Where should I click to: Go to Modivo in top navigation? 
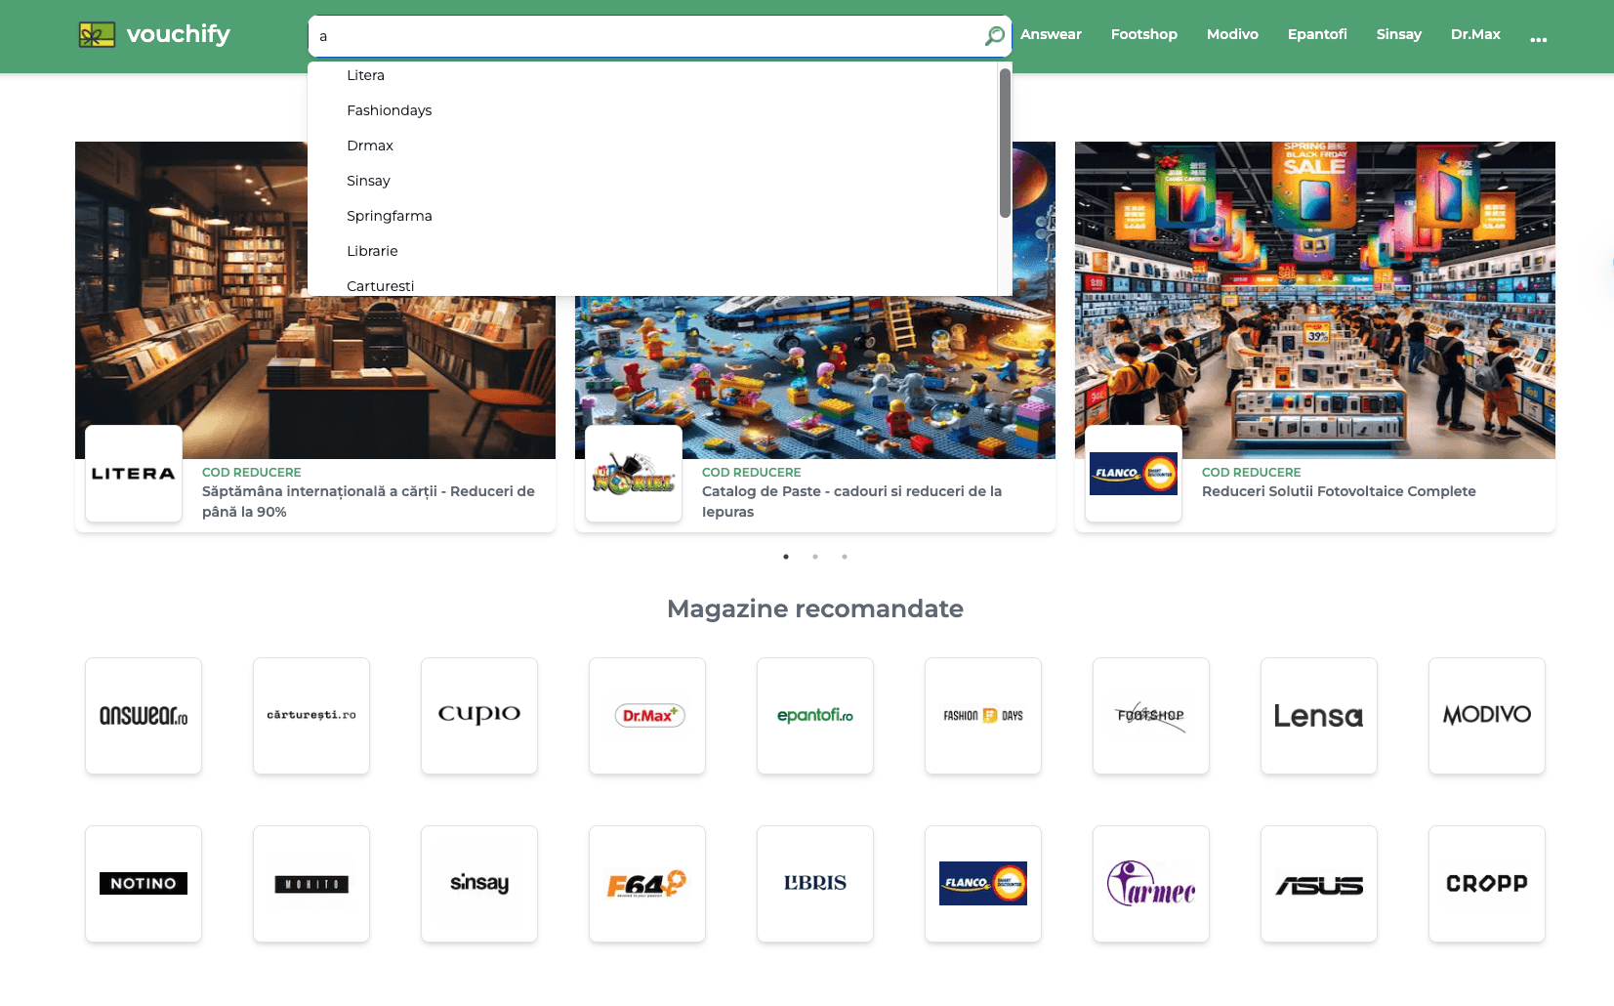pos(1232,34)
